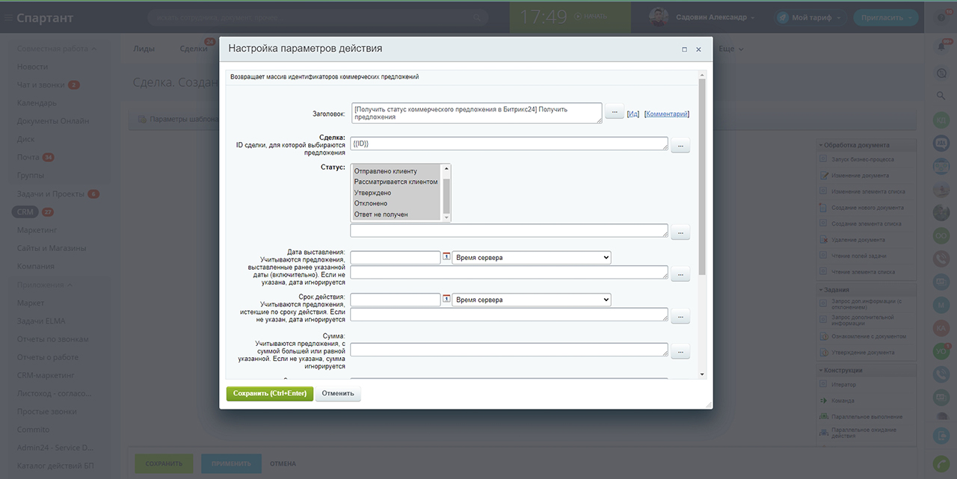Open Новости in left sidebar
Image resolution: width=957 pixels, height=479 pixels.
coord(32,67)
